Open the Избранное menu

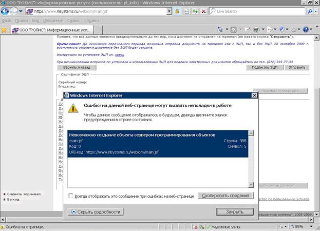(x=53, y=21)
